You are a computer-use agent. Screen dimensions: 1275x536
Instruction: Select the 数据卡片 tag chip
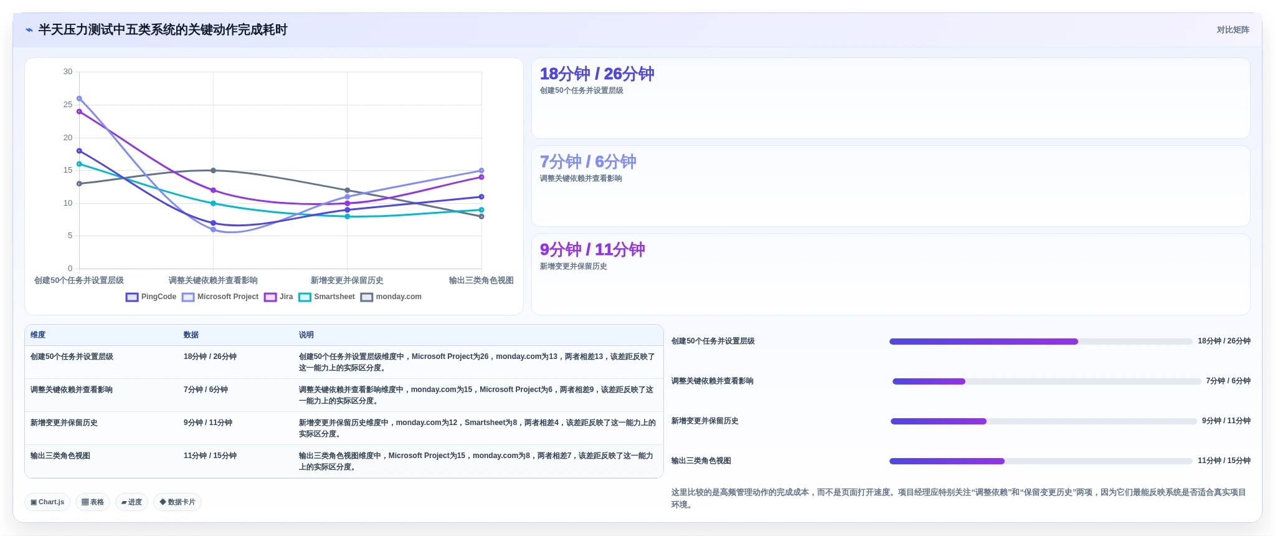178,502
